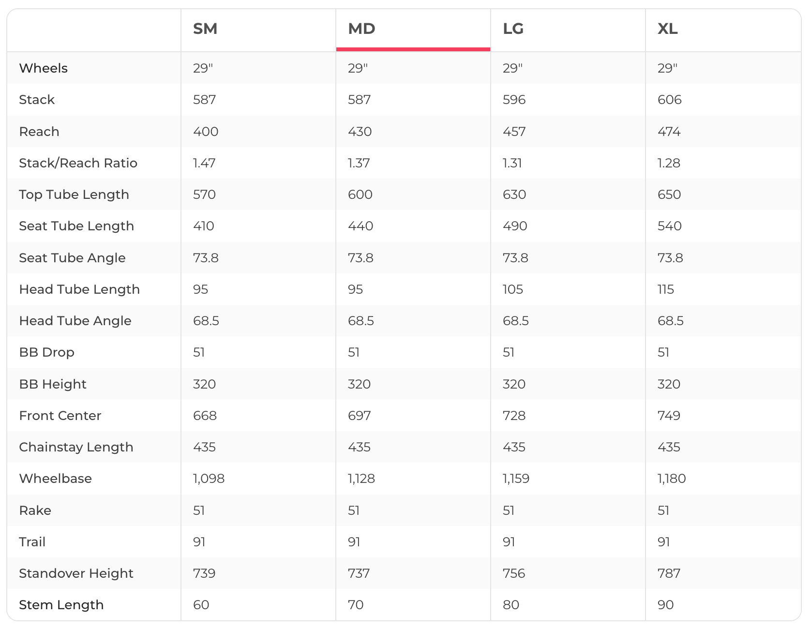
Task: Select the Reach row label
Action: click(x=39, y=132)
